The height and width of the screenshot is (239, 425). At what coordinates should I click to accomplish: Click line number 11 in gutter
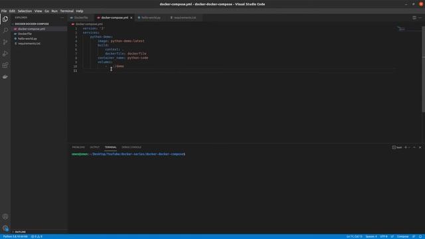tap(75, 71)
